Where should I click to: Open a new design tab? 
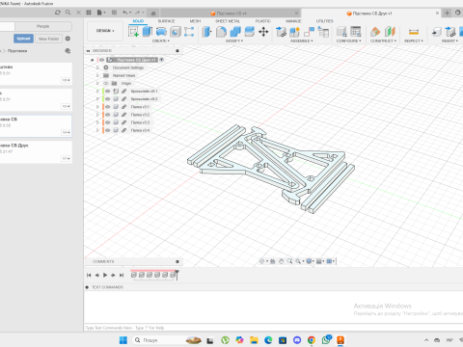447,13
